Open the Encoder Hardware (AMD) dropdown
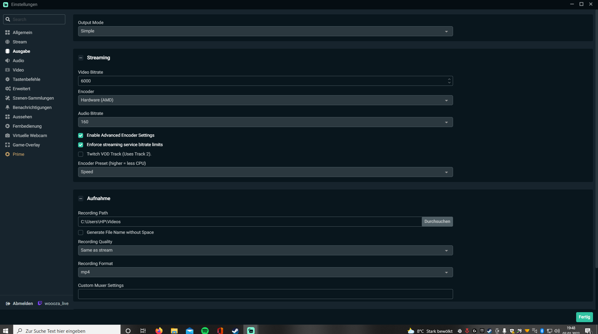 (x=265, y=100)
